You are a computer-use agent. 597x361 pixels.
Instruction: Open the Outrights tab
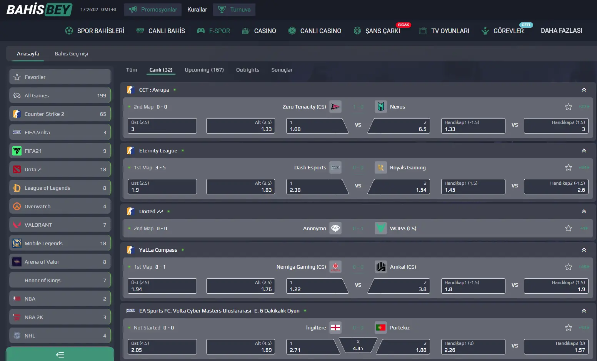248,70
